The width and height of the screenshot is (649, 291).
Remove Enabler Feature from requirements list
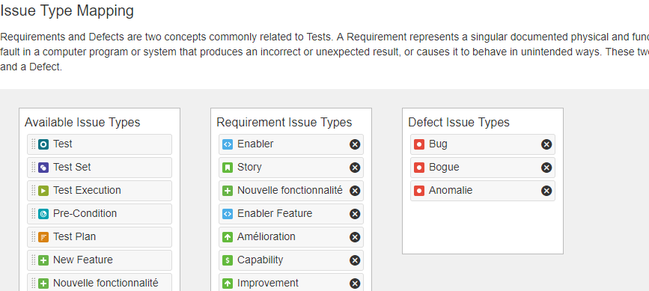[x=355, y=214]
